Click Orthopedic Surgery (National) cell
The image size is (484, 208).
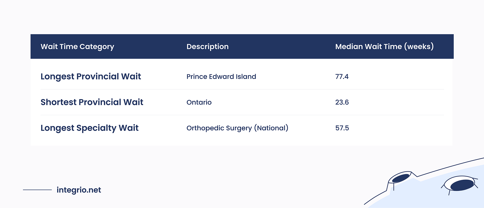coord(237,128)
